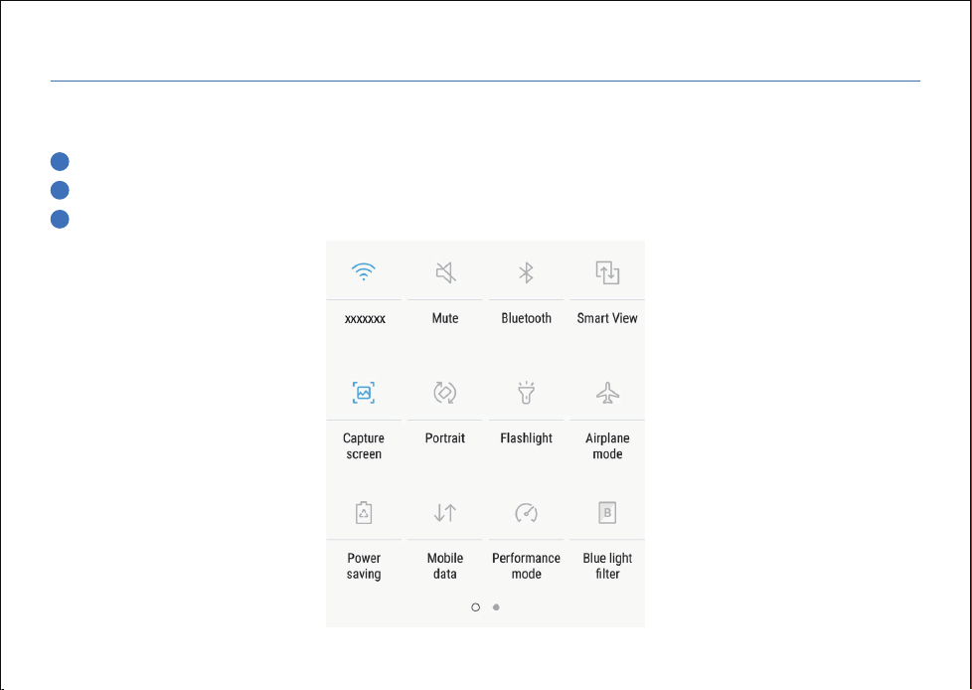The height and width of the screenshot is (690, 972).
Task: Toggle the Blue light filter icon
Action: tap(607, 513)
